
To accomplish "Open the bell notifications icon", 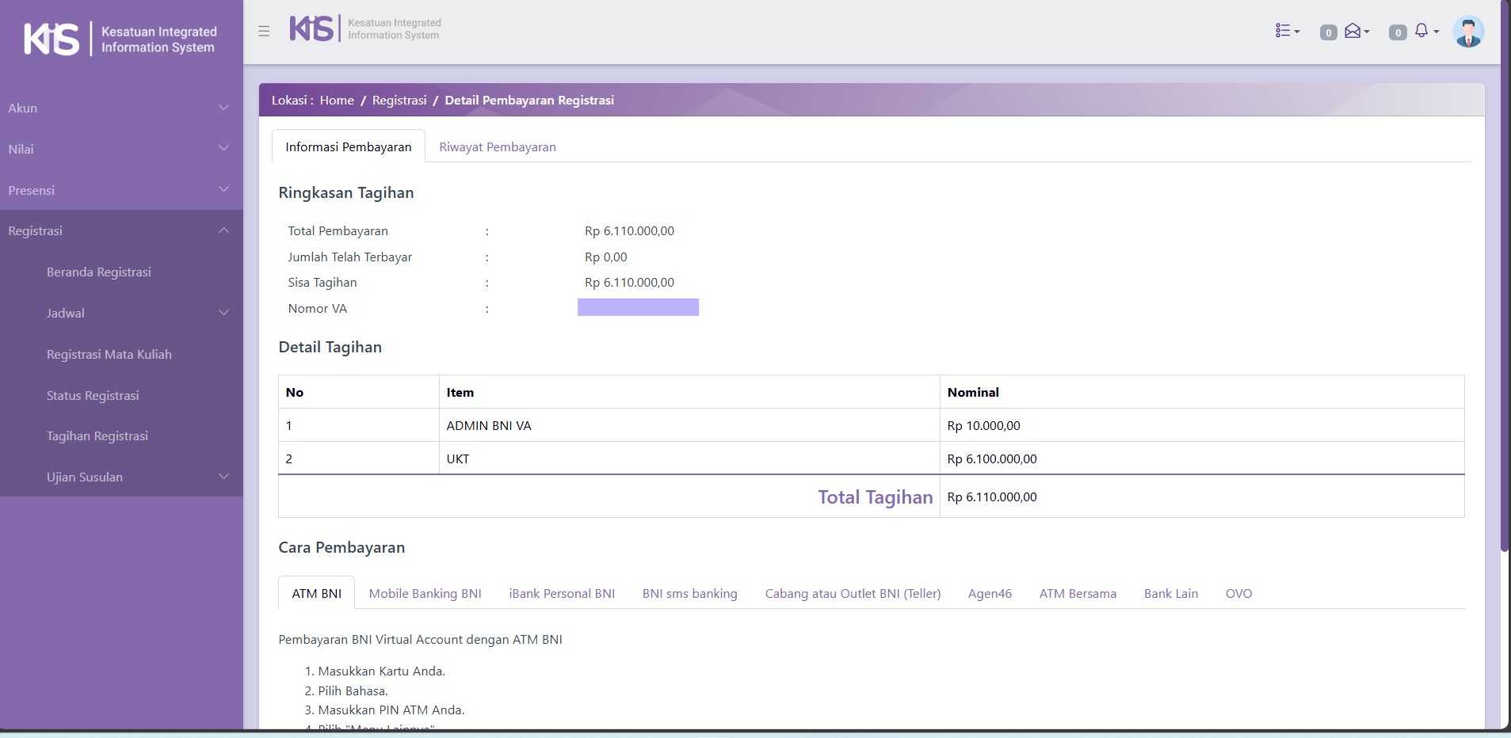I will point(1424,31).
